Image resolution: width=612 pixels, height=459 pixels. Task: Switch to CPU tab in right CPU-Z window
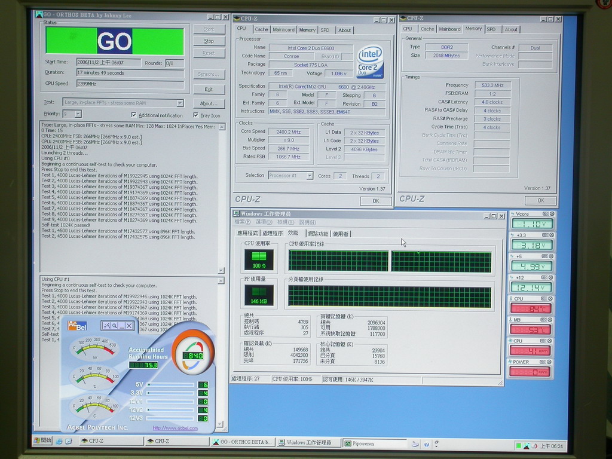point(408,29)
